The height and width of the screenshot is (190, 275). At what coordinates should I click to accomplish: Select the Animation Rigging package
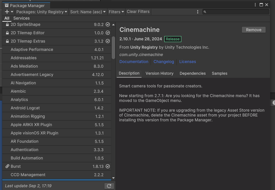(x=57, y=116)
